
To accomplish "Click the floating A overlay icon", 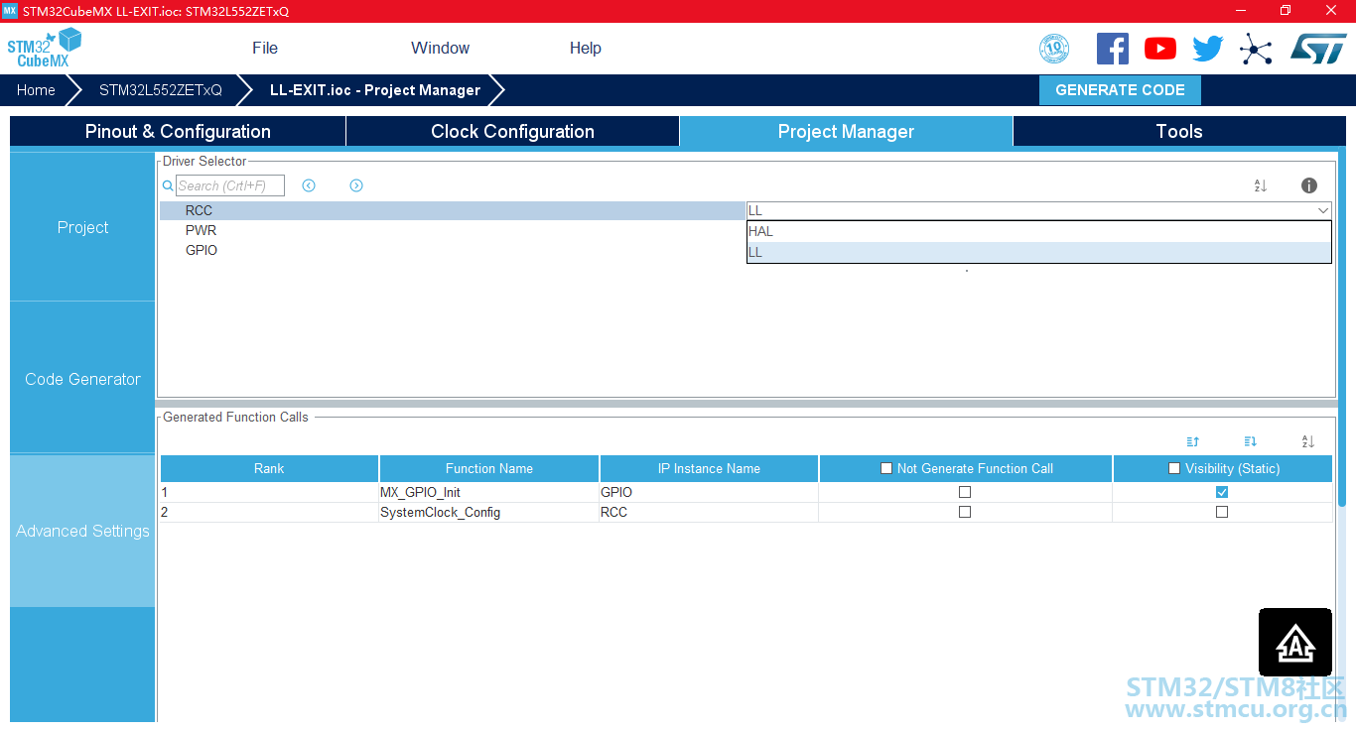I will pyautogui.click(x=1295, y=643).
